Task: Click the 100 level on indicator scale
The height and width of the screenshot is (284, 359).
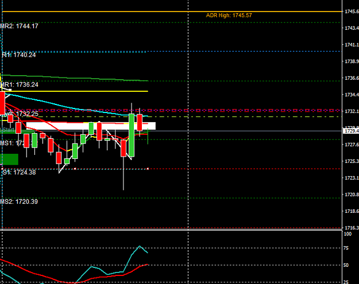Action: (348, 234)
